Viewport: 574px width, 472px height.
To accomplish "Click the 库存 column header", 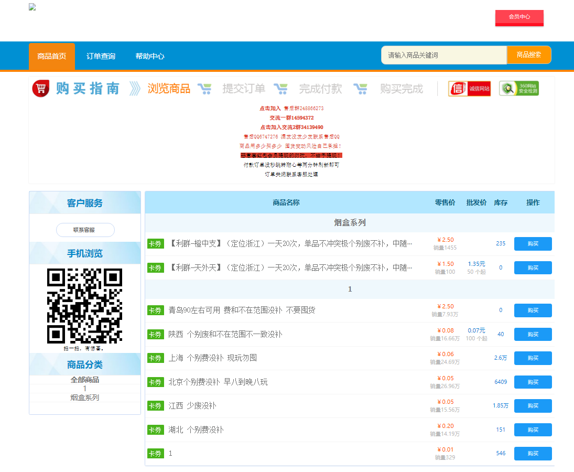I will pyautogui.click(x=501, y=202).
